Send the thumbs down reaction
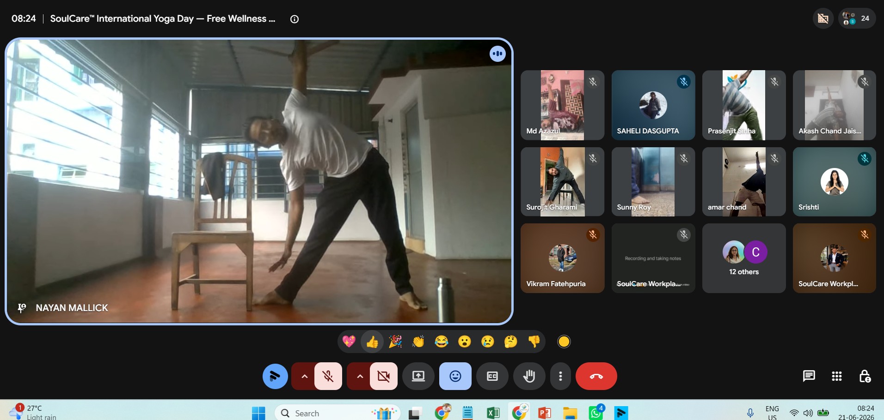 [534, 342]
